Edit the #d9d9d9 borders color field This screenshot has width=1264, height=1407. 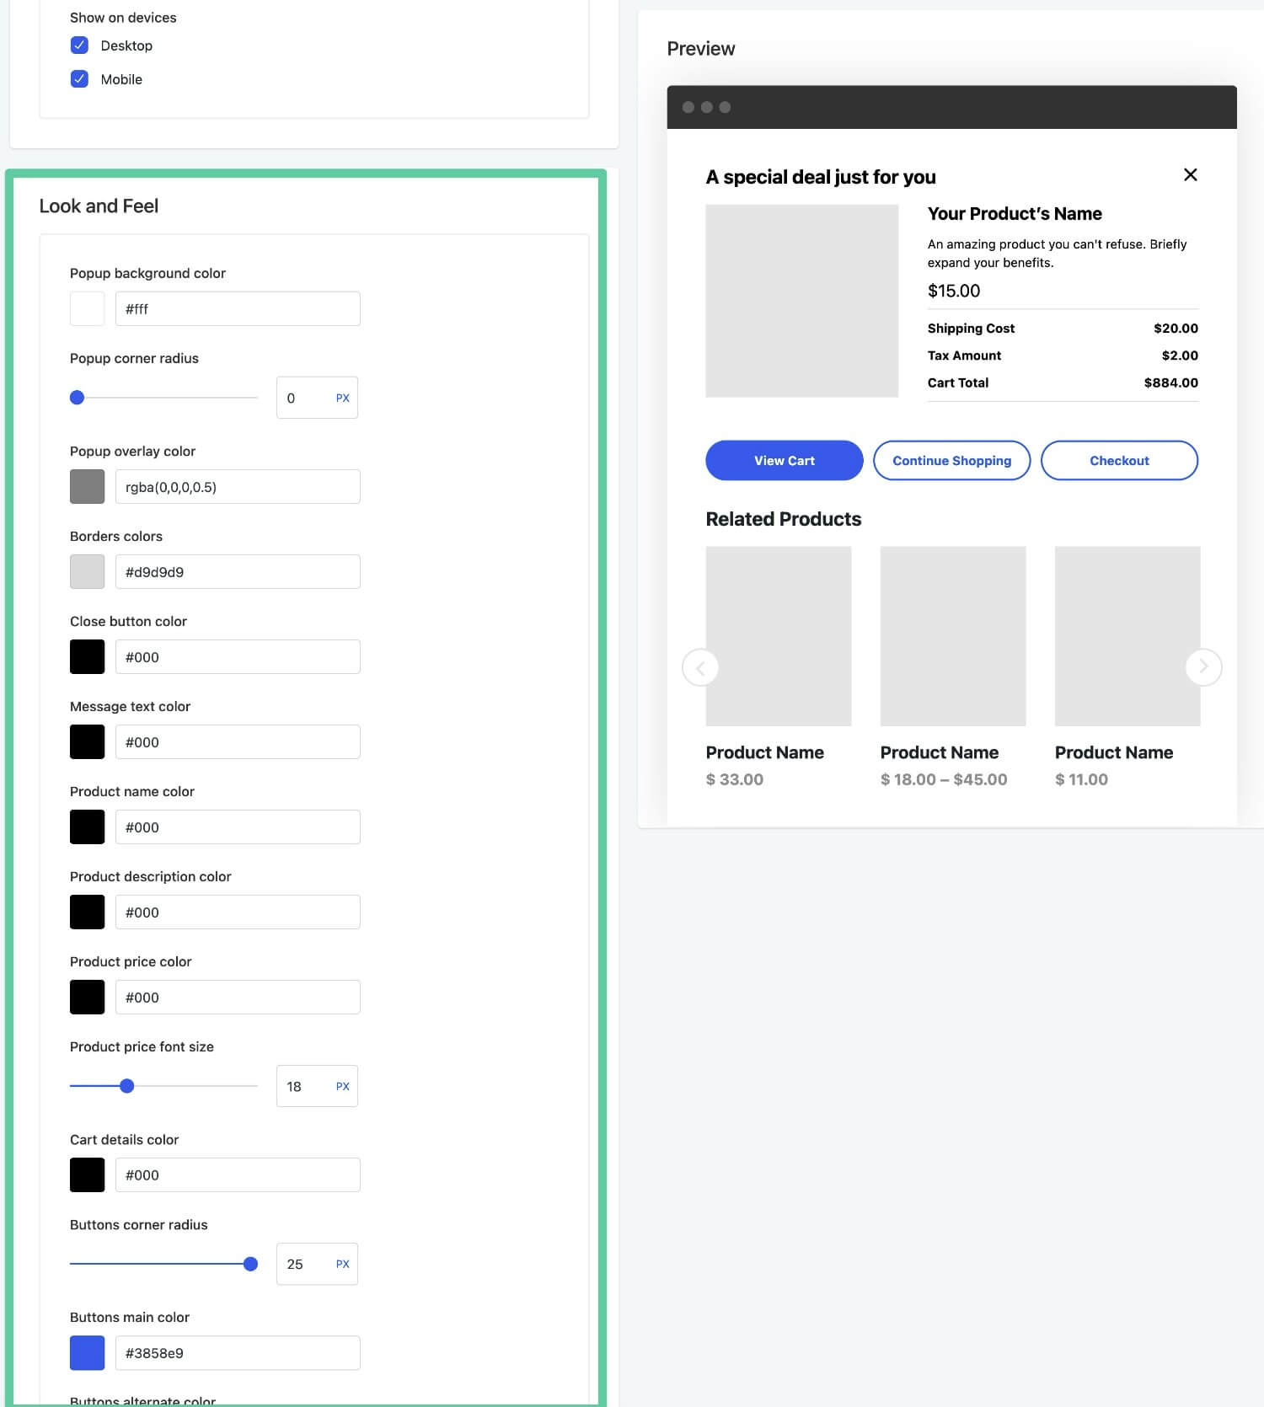coord(238,572)
